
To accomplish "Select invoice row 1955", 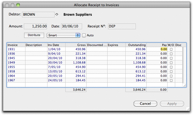I will 95,67.
